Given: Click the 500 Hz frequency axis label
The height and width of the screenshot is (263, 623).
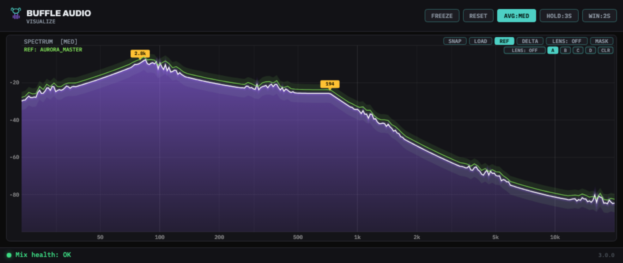Looking at the screenshot, I should (x=298, y=237).
